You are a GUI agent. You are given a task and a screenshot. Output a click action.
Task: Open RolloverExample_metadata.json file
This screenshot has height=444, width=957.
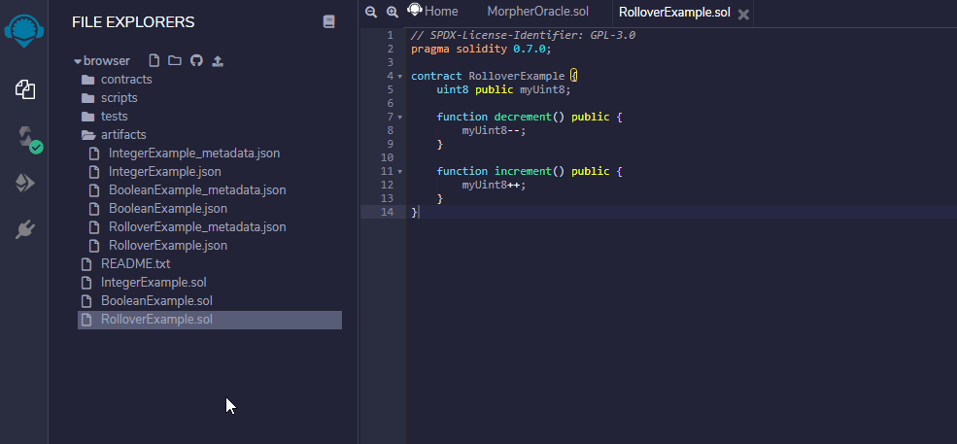(187, 226)
